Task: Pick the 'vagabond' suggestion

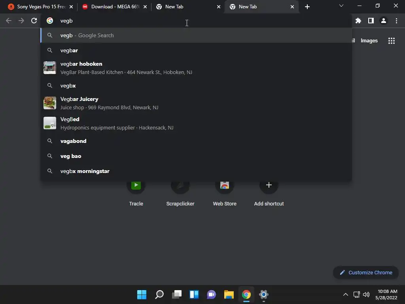Action: 196,141
